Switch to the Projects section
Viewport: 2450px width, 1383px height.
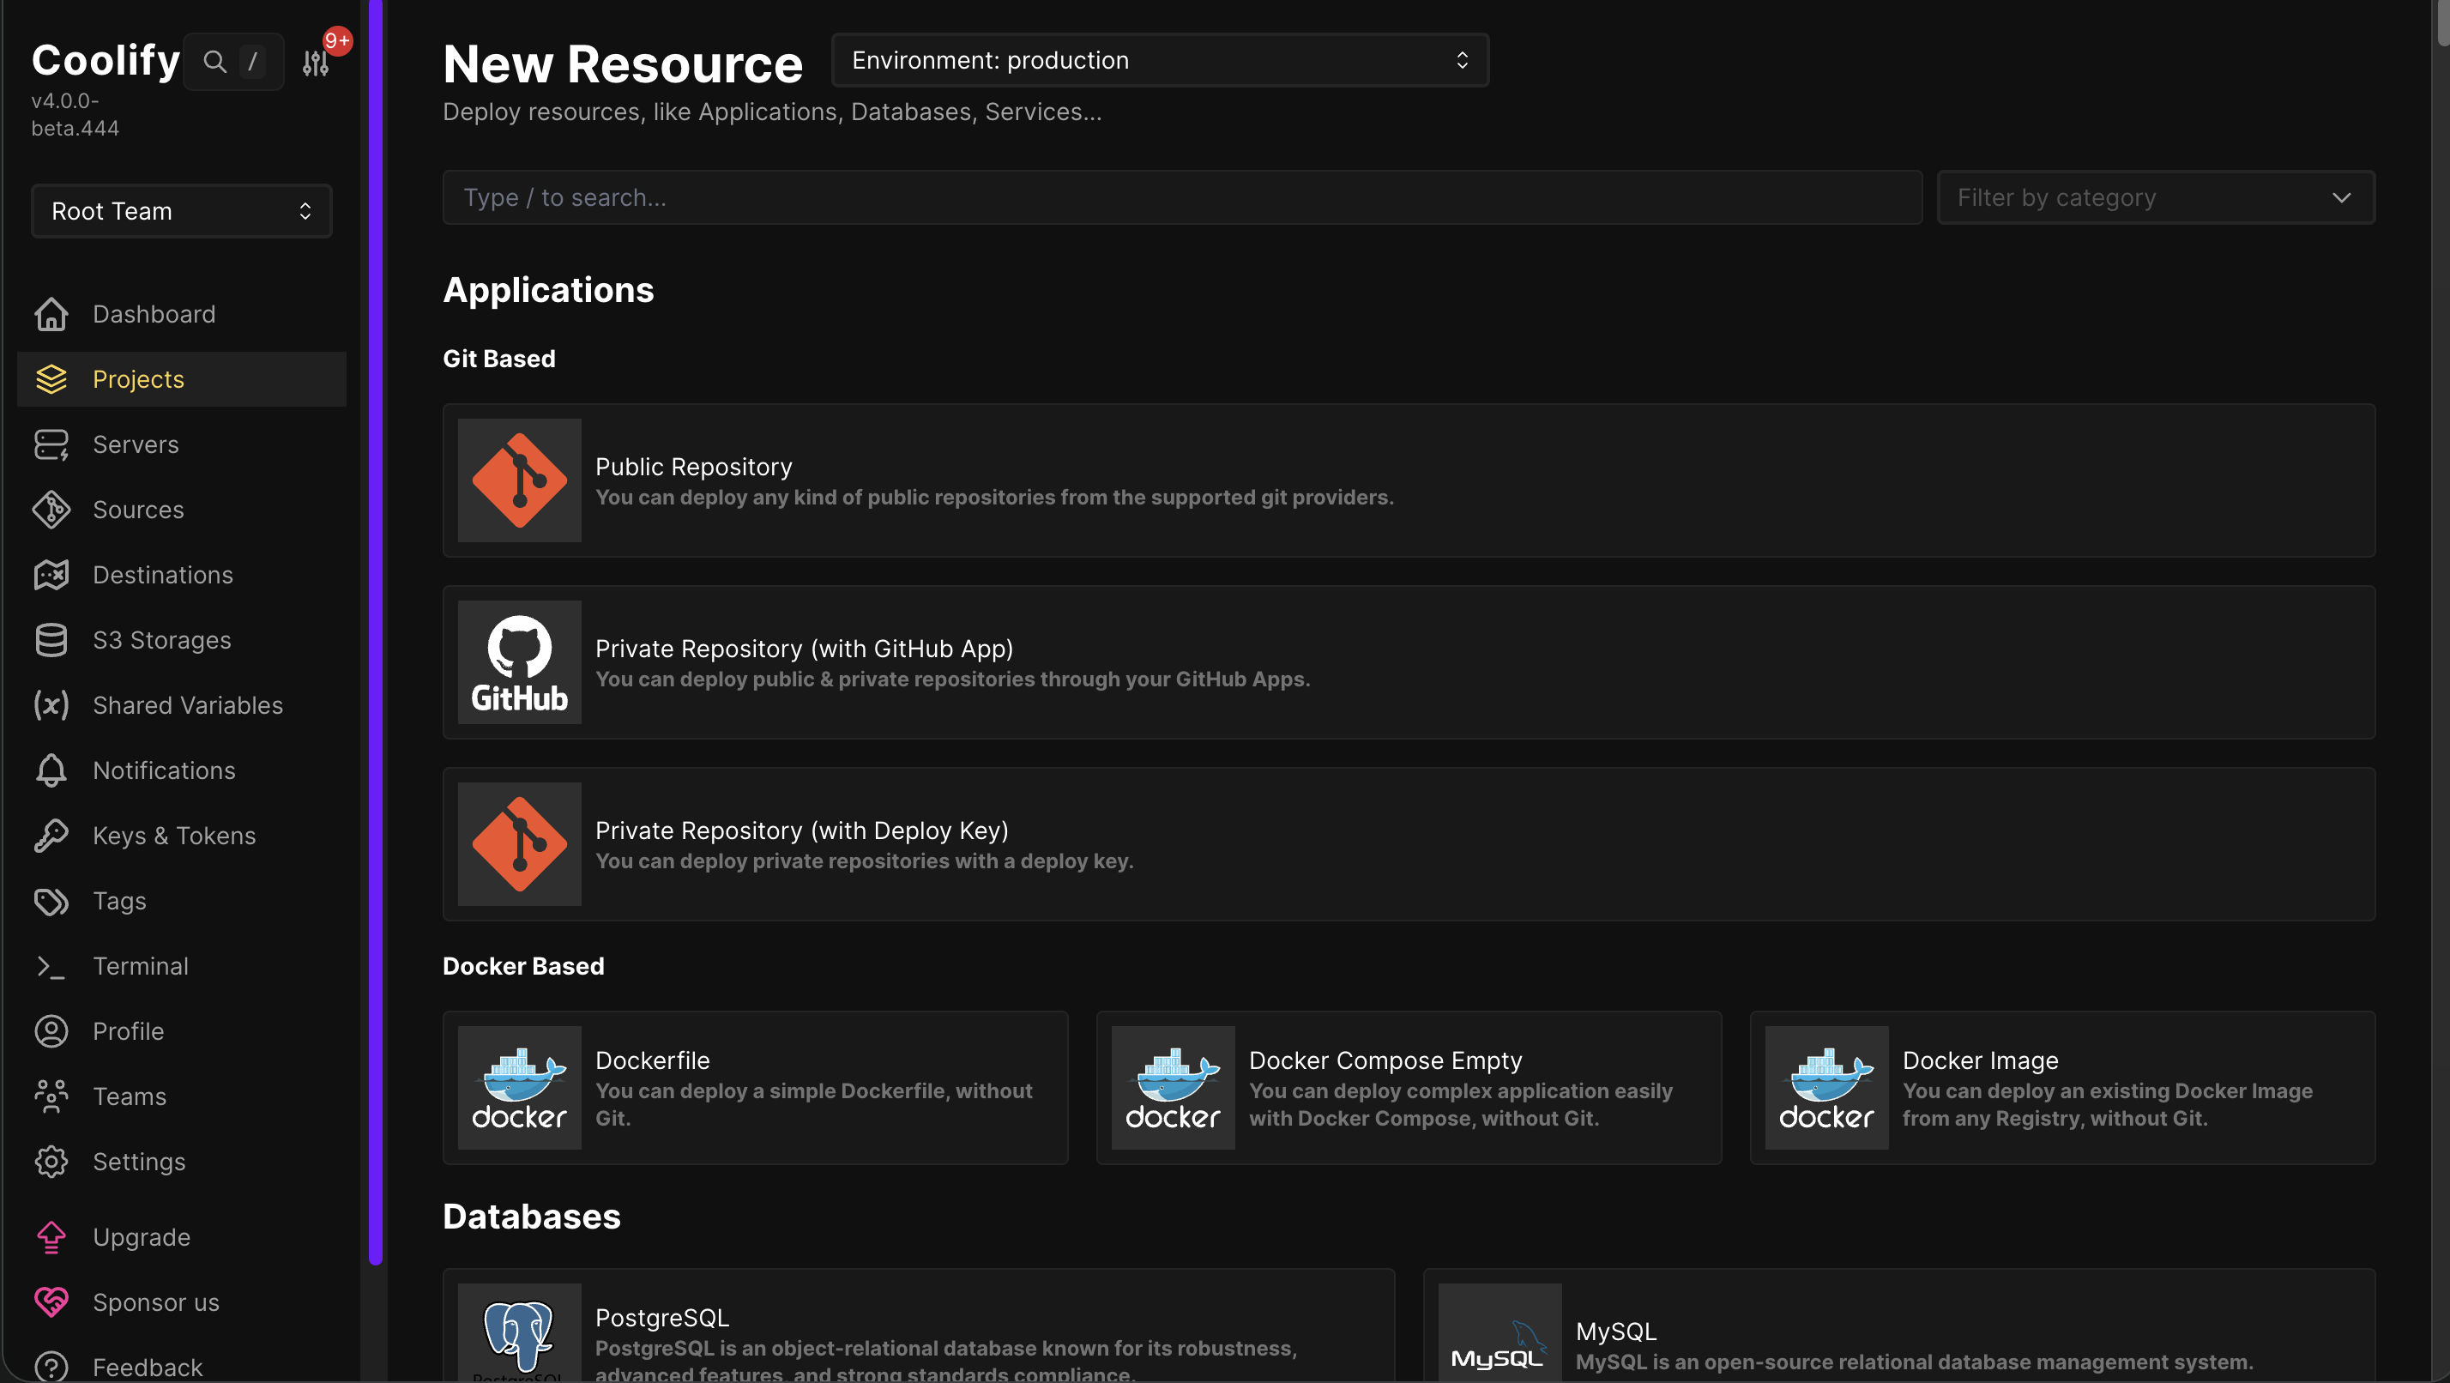point(138,378)
